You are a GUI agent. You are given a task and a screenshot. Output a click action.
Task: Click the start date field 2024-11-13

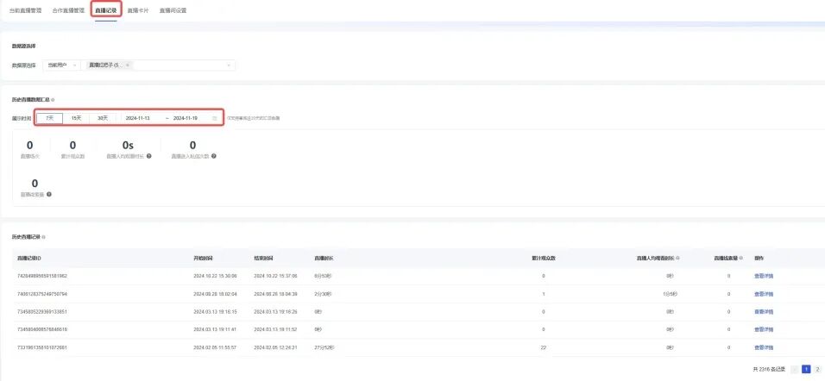pos(138,117)
